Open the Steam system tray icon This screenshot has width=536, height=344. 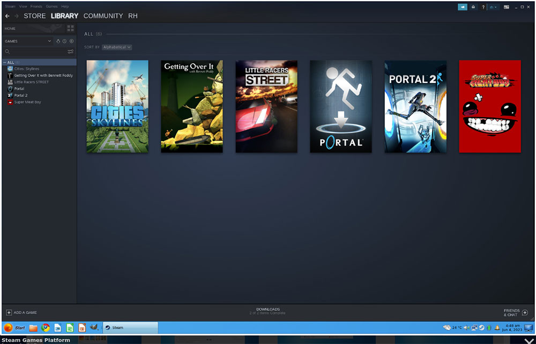click(x=481, y=327)
